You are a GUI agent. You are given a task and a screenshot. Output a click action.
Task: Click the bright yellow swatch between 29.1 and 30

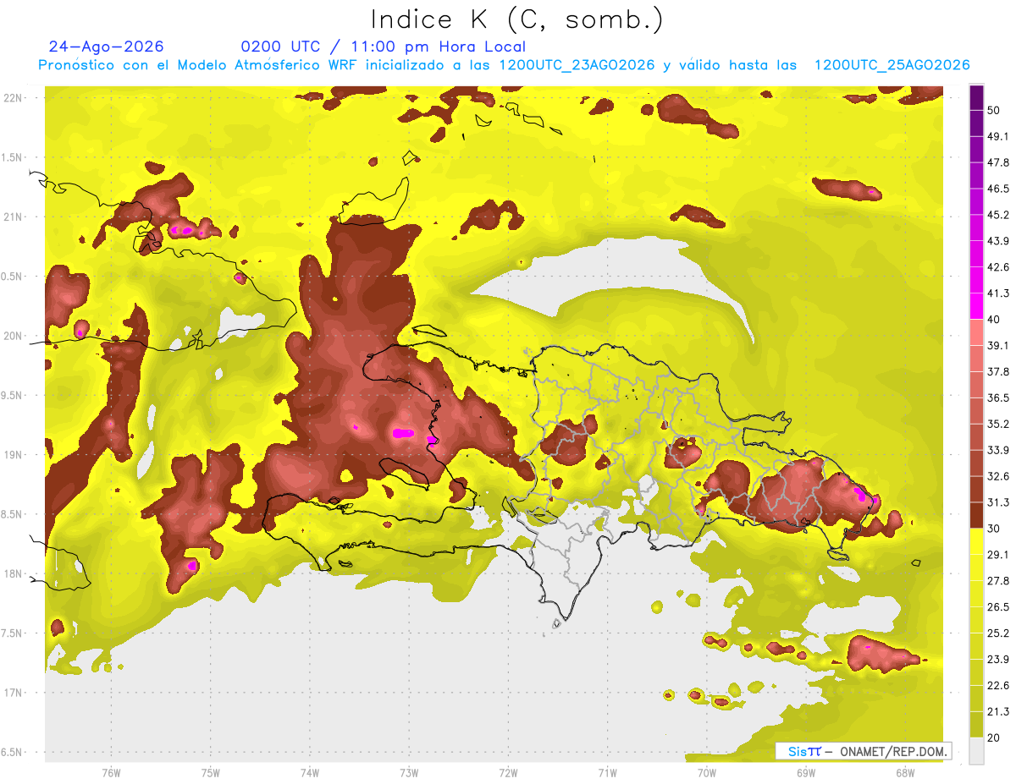pos(976,541)
